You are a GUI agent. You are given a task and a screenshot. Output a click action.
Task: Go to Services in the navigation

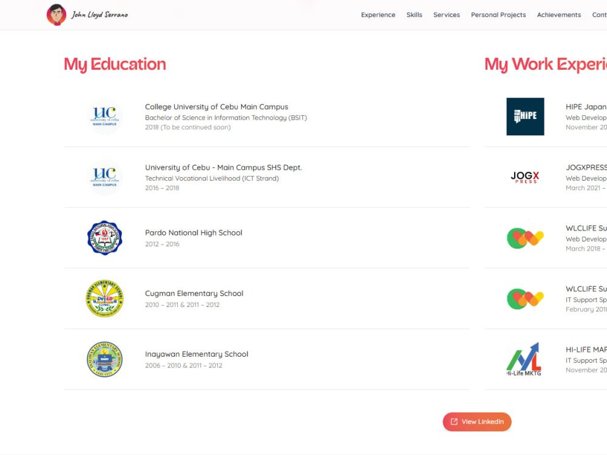[x=446, y=15]
